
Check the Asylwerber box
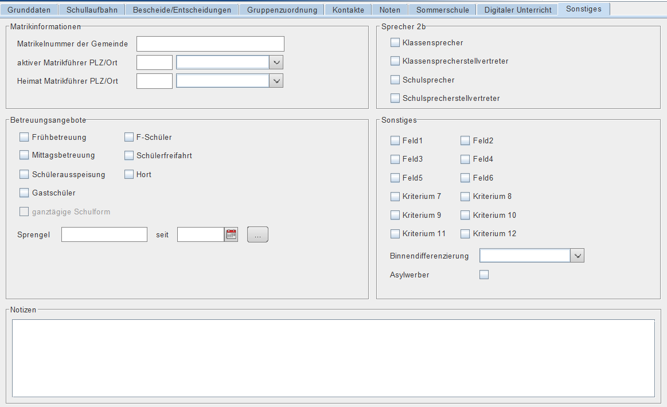[484, 275]
